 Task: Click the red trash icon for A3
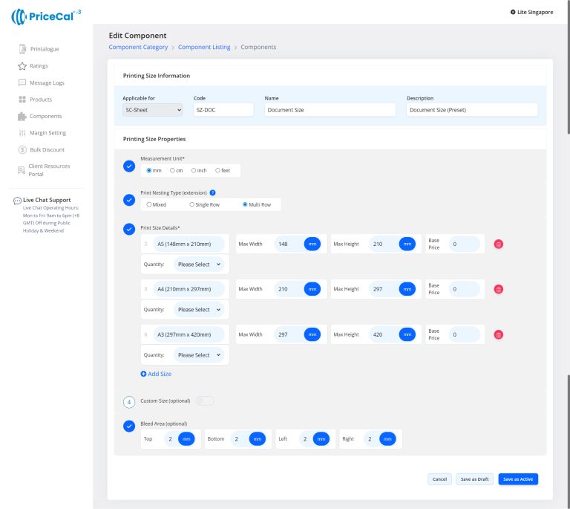pos(498,335)
